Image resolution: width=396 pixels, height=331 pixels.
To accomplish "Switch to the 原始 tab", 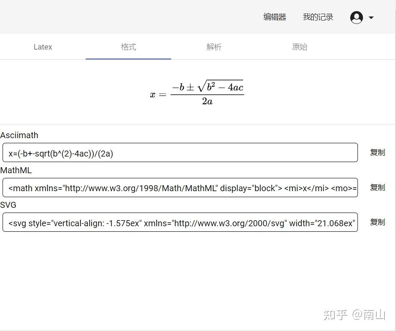I will (299, 47).
